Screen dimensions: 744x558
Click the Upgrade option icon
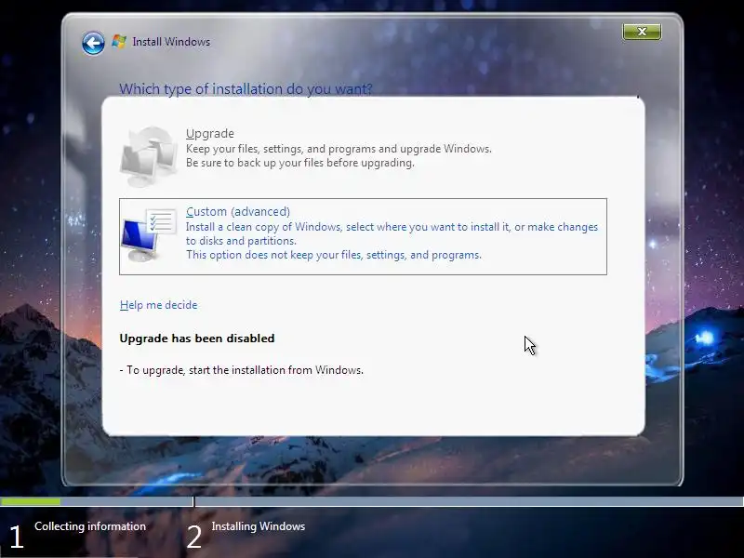(149, 155)
